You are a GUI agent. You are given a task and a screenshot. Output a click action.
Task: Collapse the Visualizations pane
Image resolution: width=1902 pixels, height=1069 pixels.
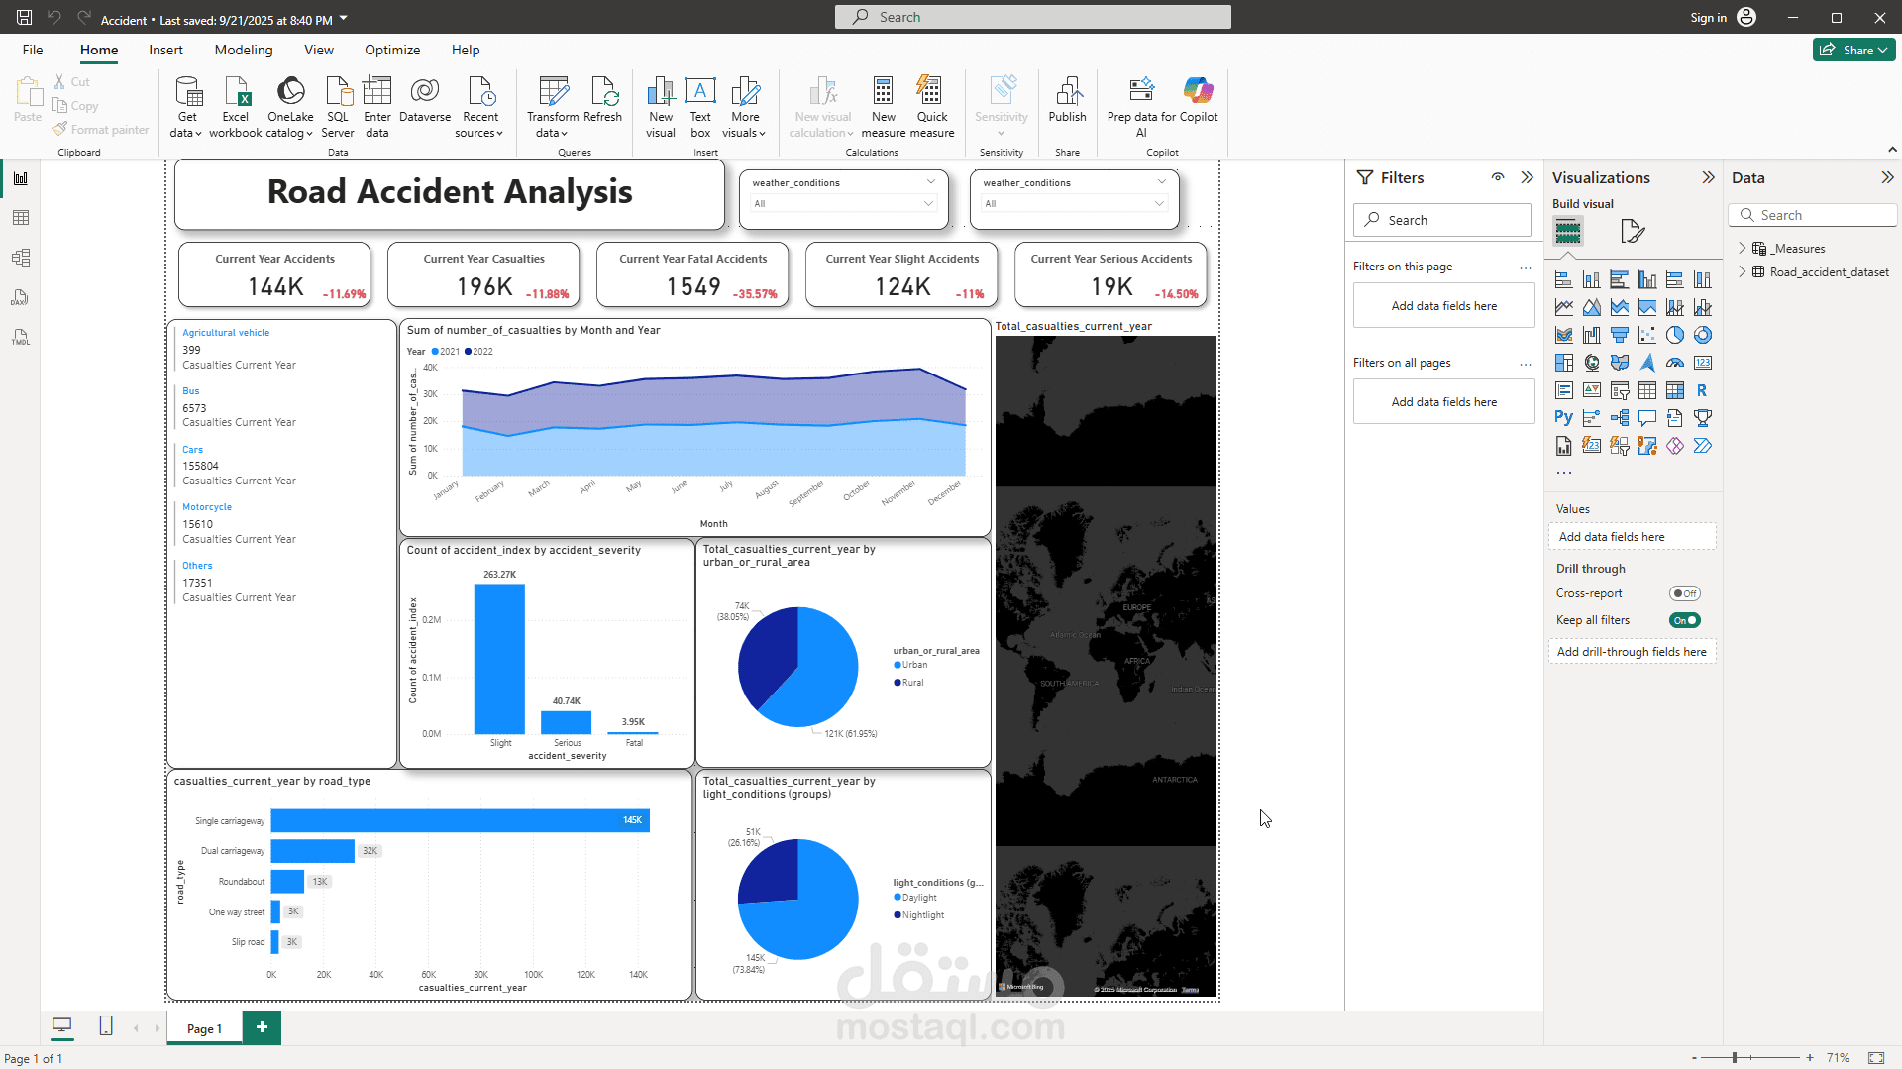click(1708, 177)
